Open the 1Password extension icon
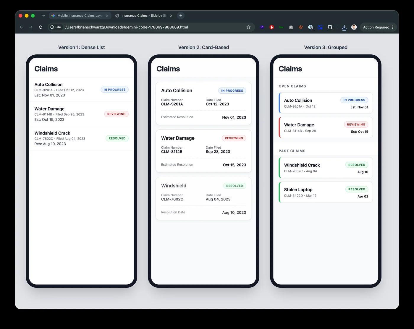Screen dimensions: 414x329 pyautogui.click(x=310, y=27)
